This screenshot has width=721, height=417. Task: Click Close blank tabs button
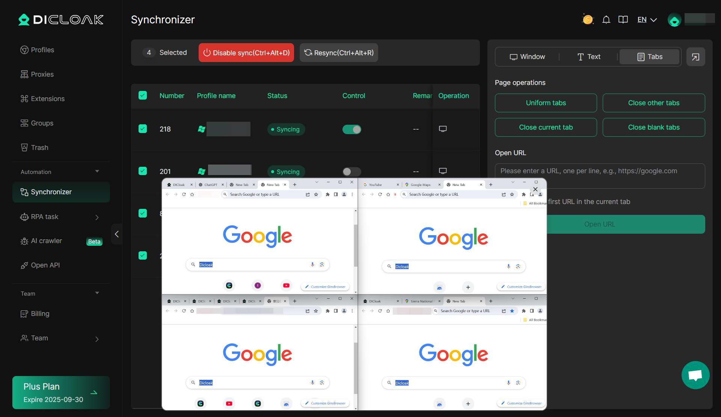click(654, 127)
